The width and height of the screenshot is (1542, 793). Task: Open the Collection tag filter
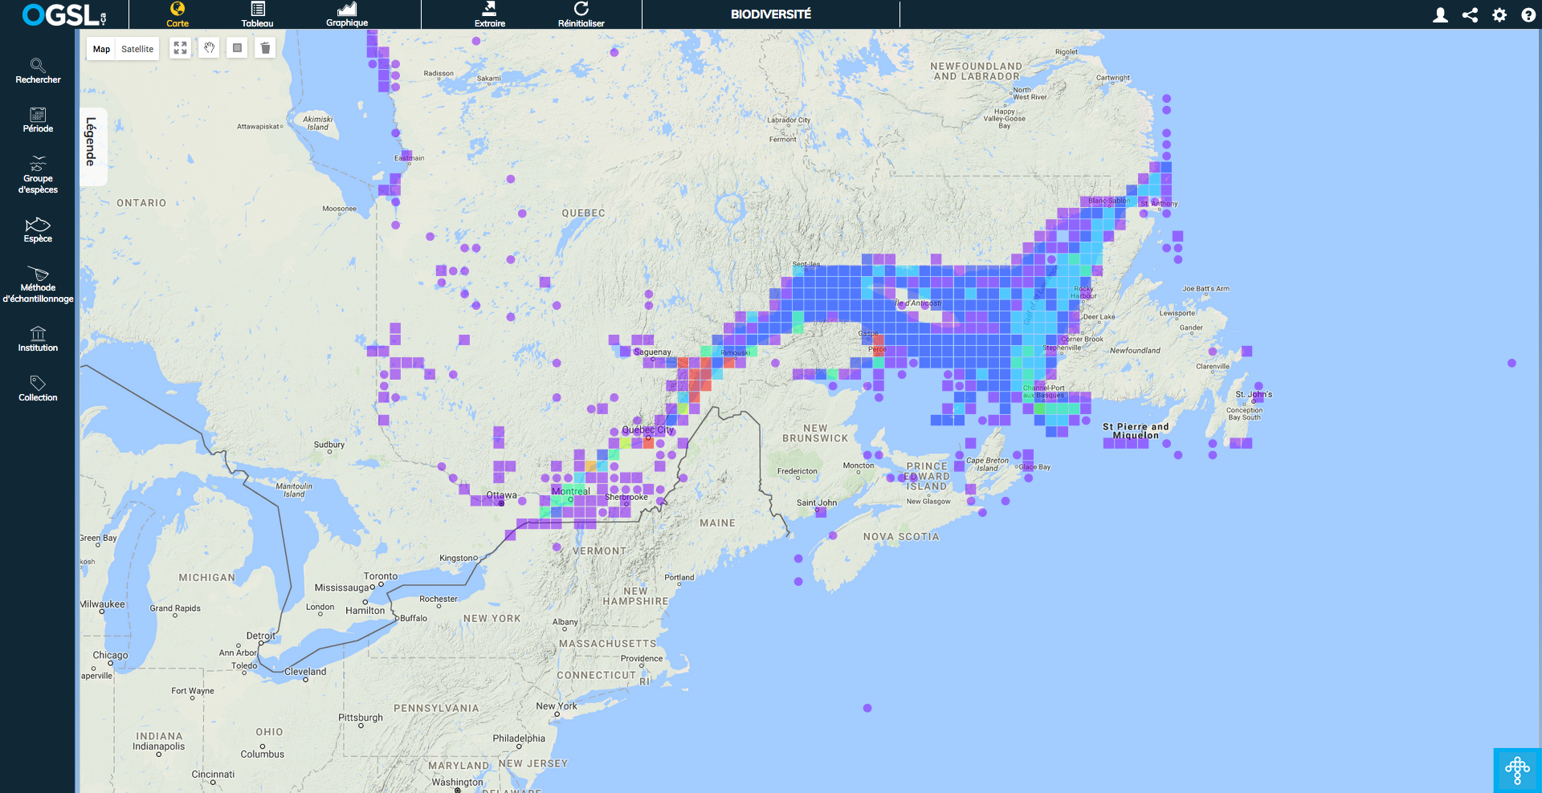(x=38, y=388)
